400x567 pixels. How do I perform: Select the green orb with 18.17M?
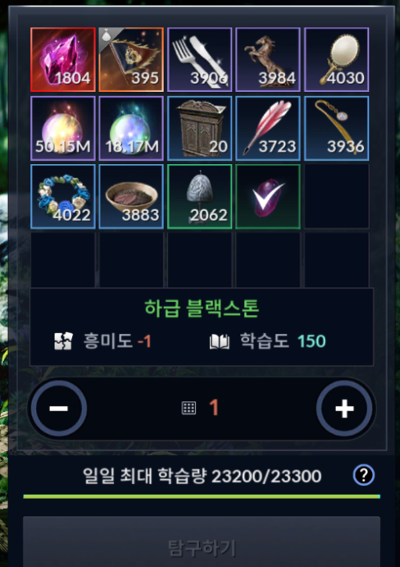coord(131,128)
